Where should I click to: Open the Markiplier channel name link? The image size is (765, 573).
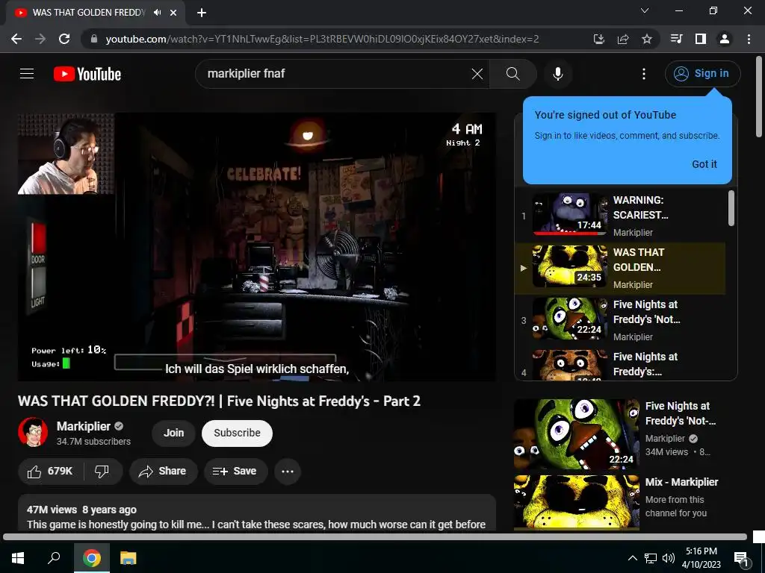click(84, 426)
